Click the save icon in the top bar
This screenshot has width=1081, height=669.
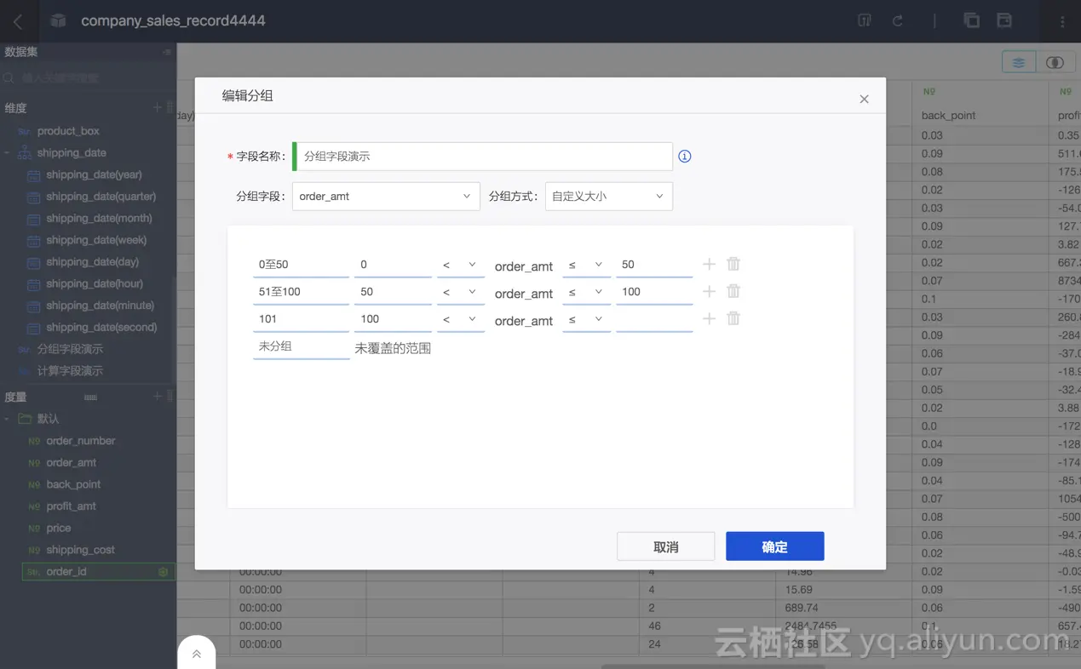click(1004, 20)
